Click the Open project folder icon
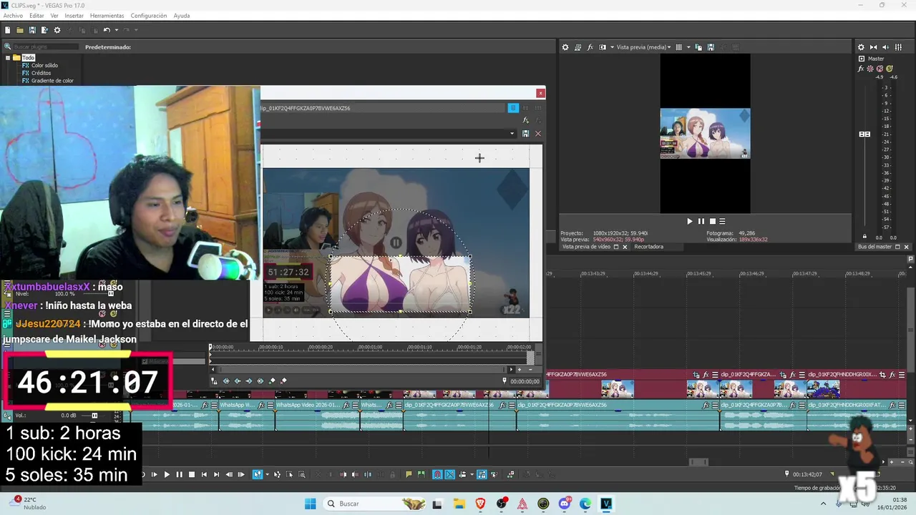 pos(20,30)
